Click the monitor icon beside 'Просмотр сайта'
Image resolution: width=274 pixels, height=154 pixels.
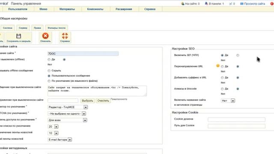(x=242, y=3)
